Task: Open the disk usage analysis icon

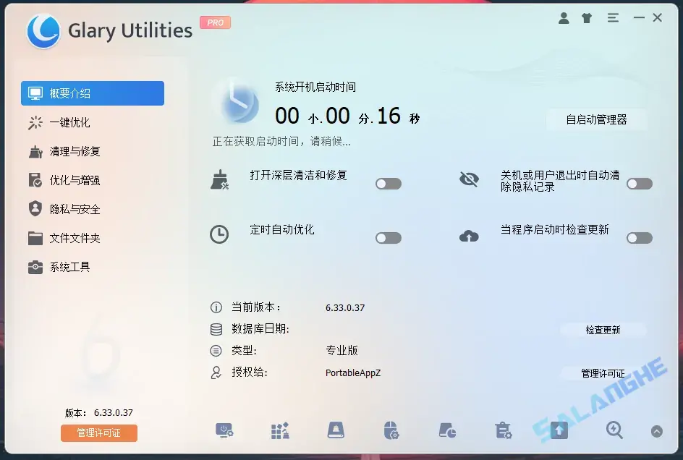Action: pos(446,430)
